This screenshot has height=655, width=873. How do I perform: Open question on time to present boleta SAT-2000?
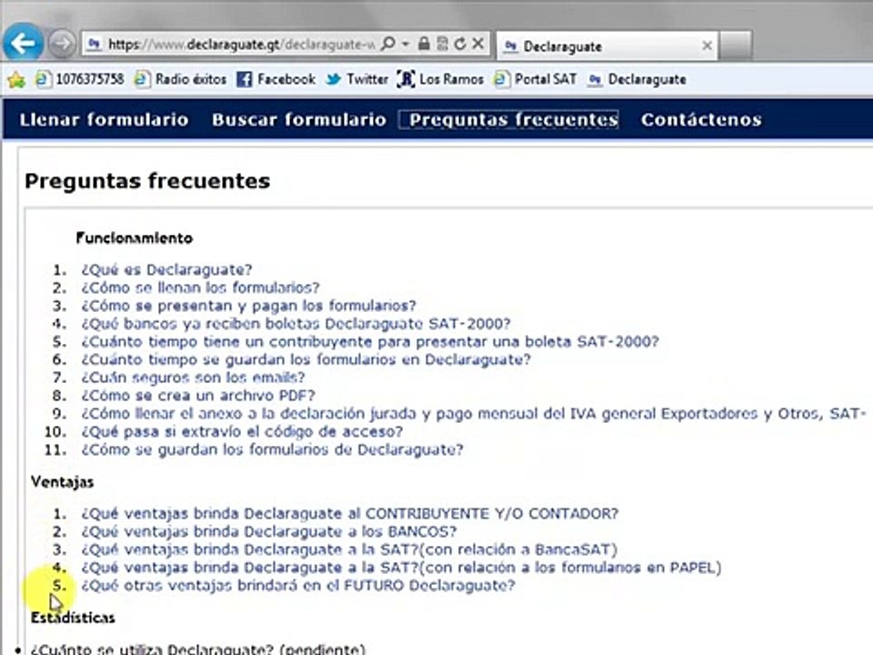(370, 341)
